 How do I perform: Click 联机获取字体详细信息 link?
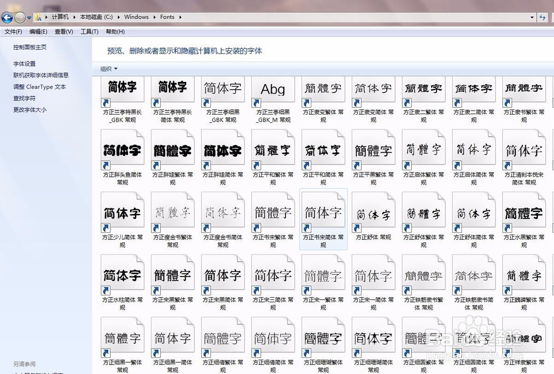[x=40, y=75]
